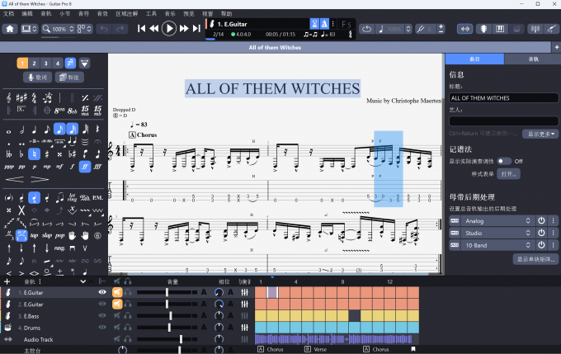561x354 pixels.
Task: Toggle power for the Analog mastering effect
Action: tap(542, 221)
